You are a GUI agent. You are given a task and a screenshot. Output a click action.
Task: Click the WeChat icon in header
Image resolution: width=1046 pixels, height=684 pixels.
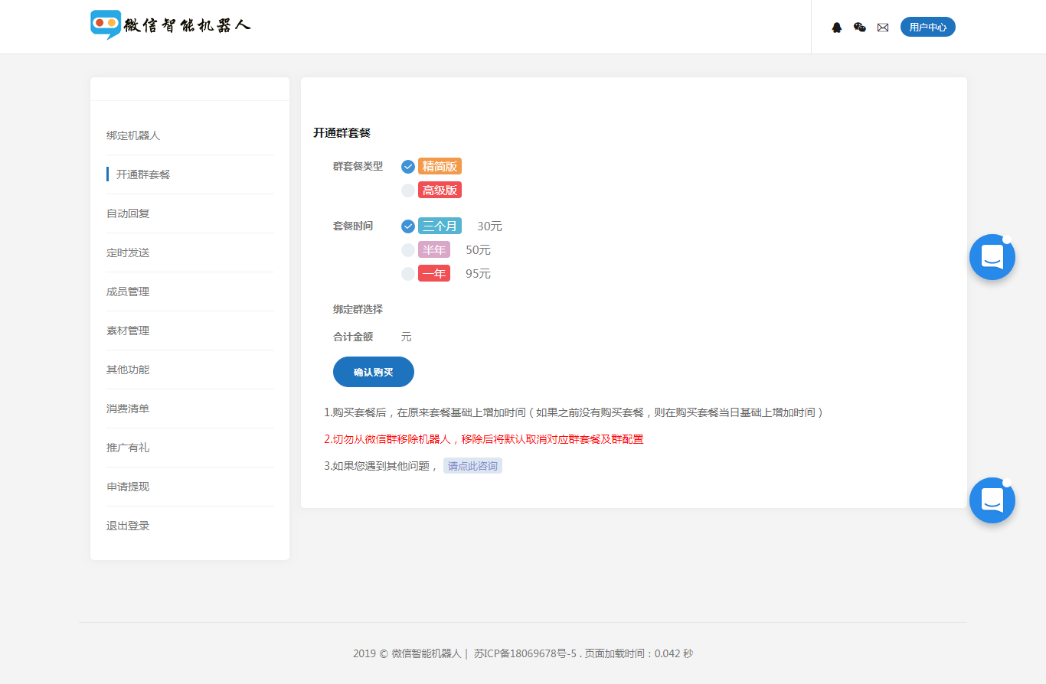tap(860, 28)
